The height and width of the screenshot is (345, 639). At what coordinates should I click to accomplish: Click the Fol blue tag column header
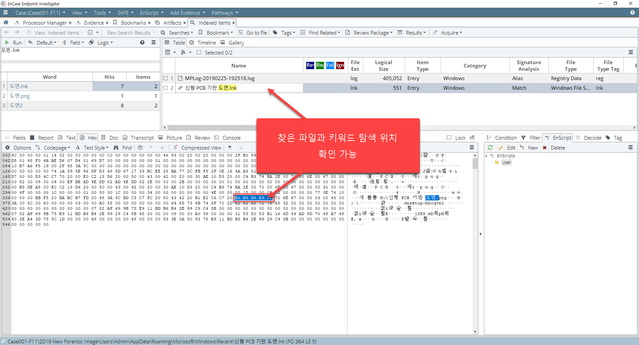click(330, 65)
